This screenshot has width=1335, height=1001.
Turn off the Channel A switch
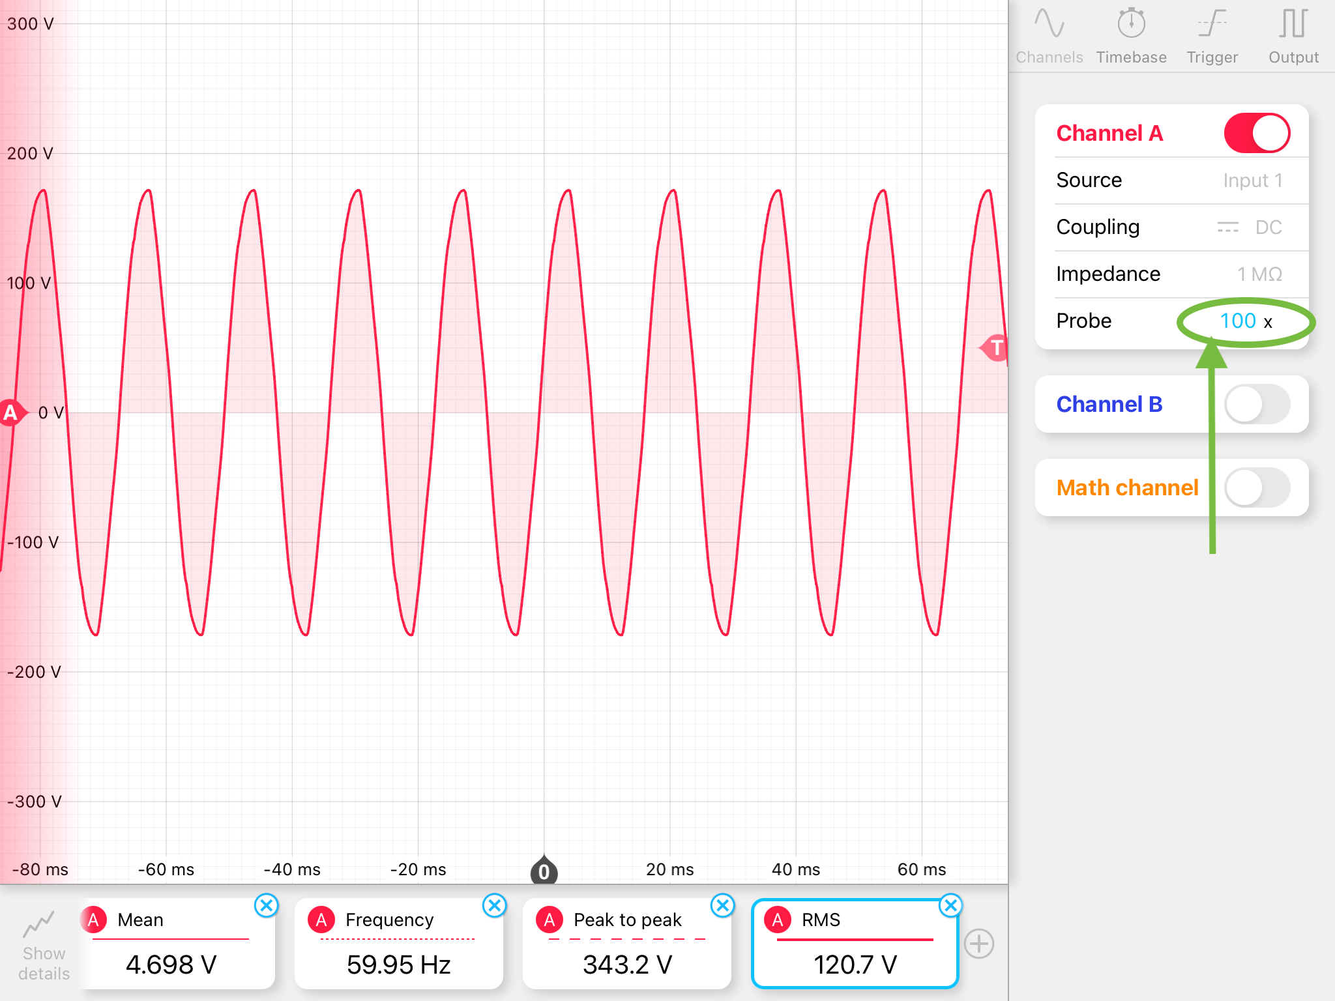(1257, 134)
